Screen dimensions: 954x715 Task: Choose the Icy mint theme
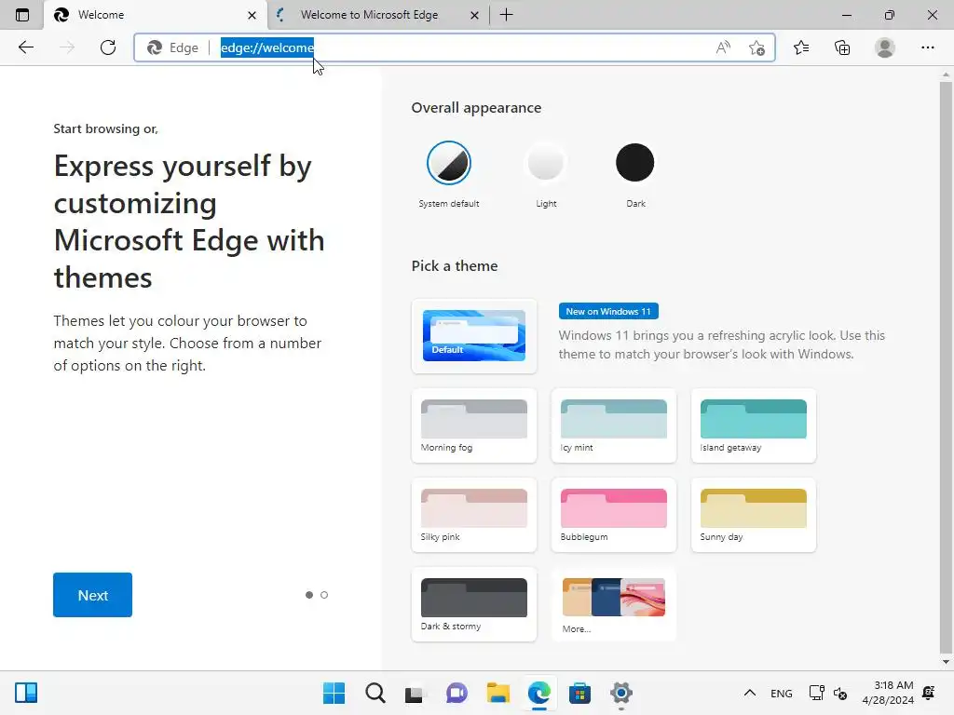point(613,425)
